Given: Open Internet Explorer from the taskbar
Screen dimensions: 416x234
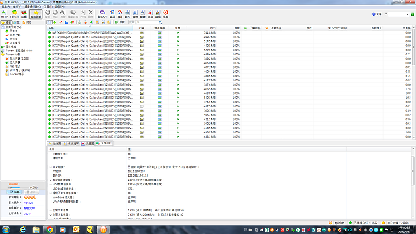Looking at the screenshot, I should click(23, 230).
